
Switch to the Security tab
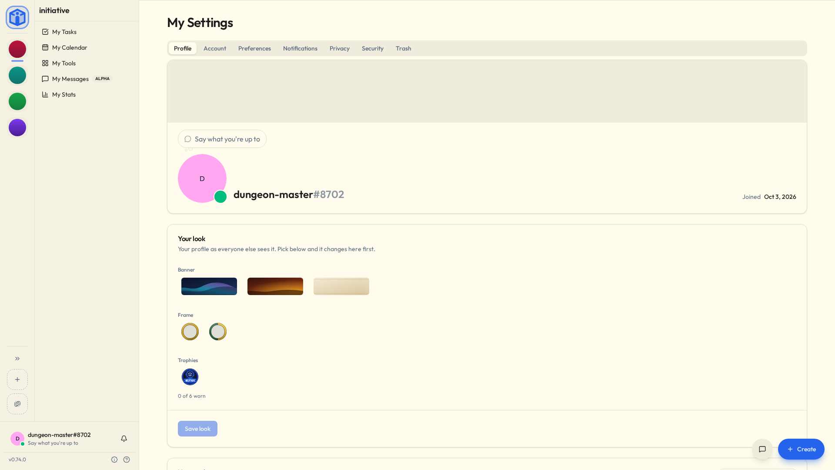(373, 48)
